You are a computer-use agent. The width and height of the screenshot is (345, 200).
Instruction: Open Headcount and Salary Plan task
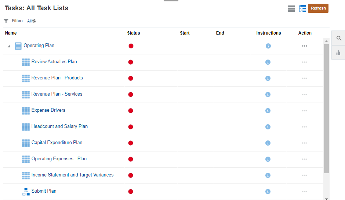59,126
